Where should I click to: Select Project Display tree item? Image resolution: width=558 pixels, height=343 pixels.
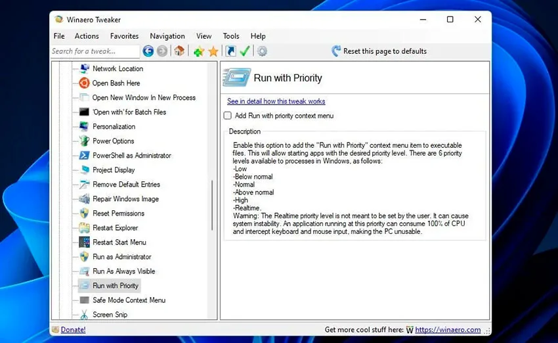click(114, 170)
